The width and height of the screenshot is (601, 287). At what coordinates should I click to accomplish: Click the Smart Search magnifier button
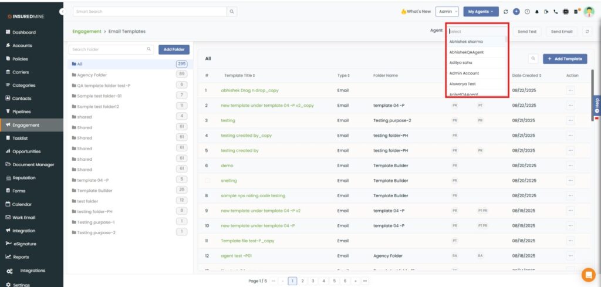click(232, 12)
